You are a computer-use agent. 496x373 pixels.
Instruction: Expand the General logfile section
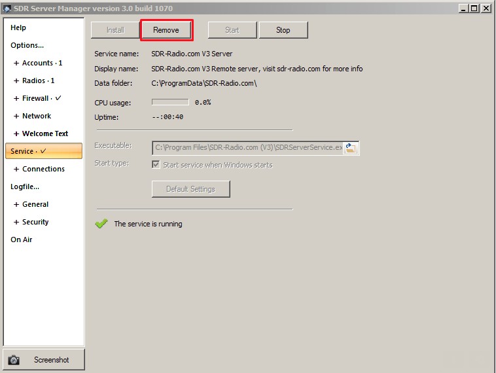(16, 204)
